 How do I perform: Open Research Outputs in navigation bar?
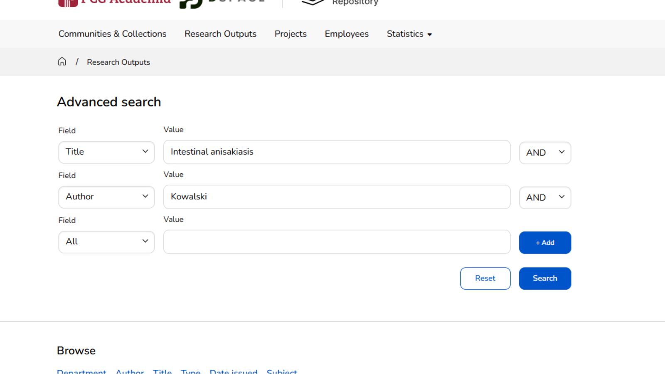220,34
